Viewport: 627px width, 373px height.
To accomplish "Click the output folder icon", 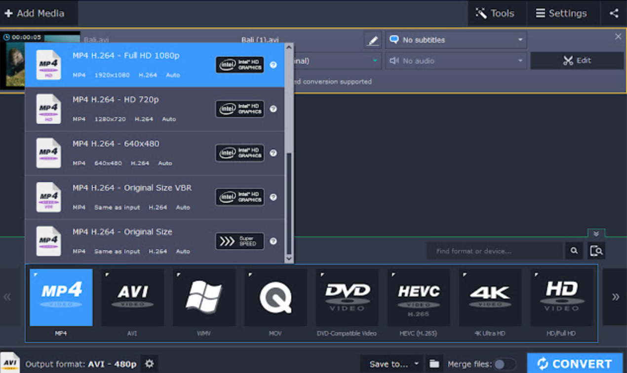I will click(x=434, y=364).
